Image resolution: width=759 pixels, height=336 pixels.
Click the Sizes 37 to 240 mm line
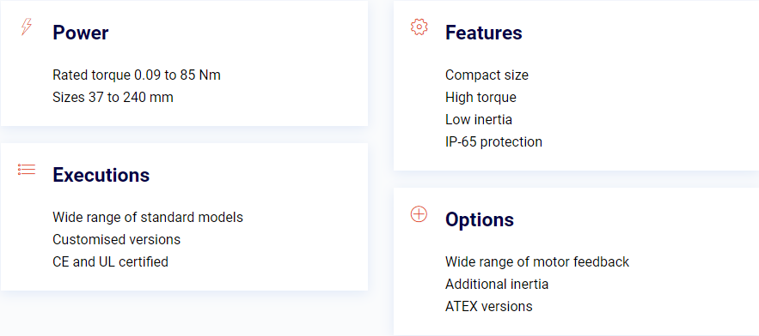tap(113, 98)
